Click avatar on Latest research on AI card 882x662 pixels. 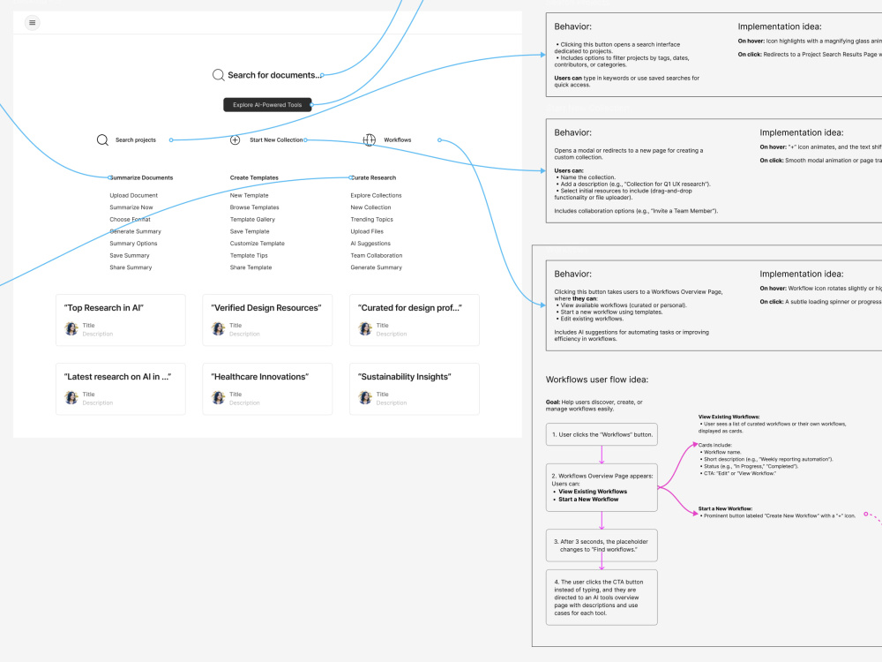71,398
